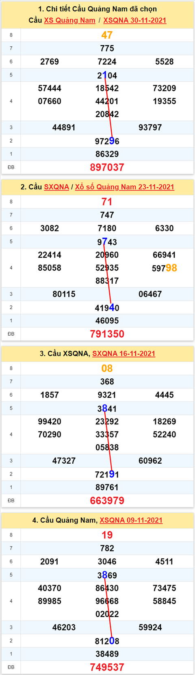Select the number 07660
195x675 pixels.
click(50, 101)
